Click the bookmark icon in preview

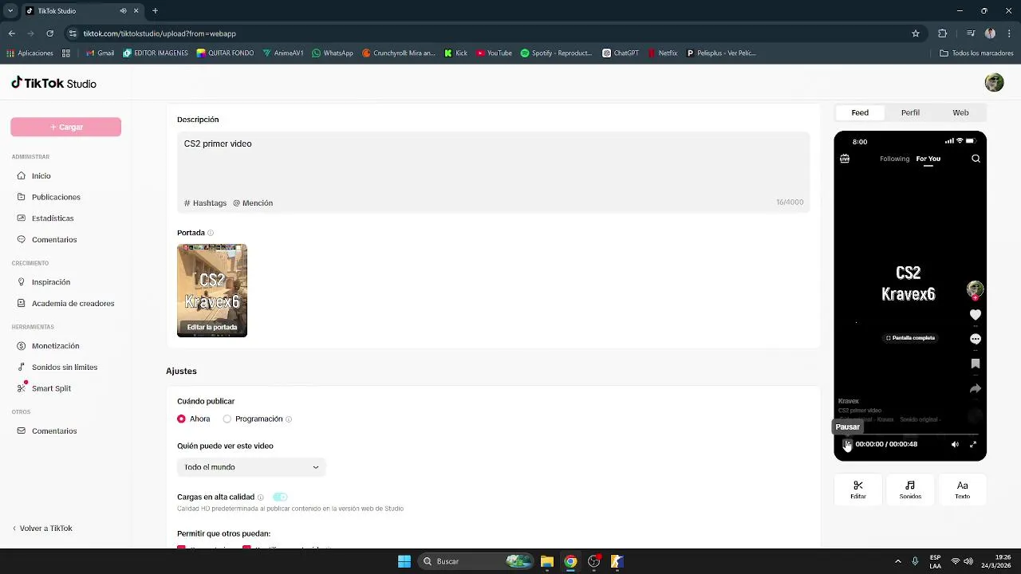(x=975, y=364)
